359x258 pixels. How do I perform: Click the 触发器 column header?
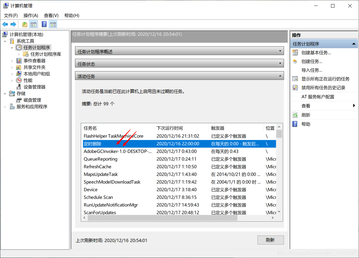[x=236, y=128]
